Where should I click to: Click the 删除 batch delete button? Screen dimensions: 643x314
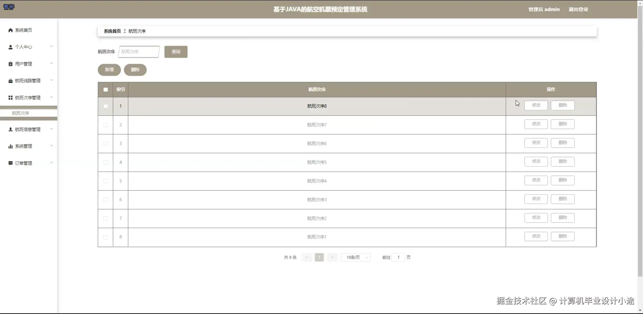click(x=135, y=70)
